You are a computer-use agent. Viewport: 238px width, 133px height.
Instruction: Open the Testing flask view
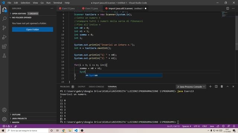click(x=4, y=56)
